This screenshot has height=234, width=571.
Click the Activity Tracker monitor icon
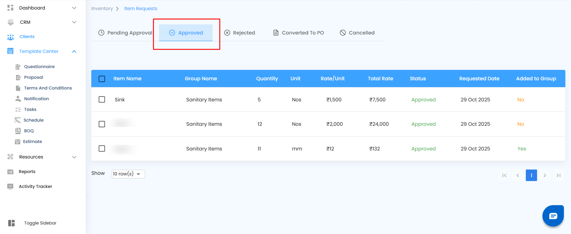(x=10, y=186)
